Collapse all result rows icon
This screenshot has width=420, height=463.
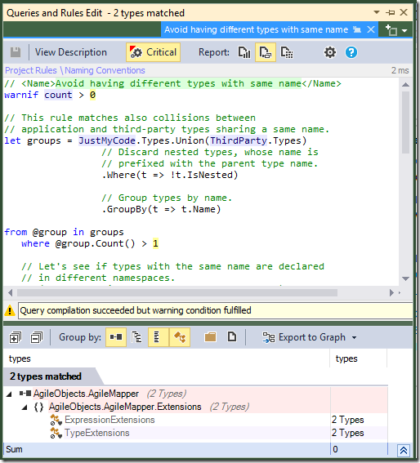tap(37, 337)
